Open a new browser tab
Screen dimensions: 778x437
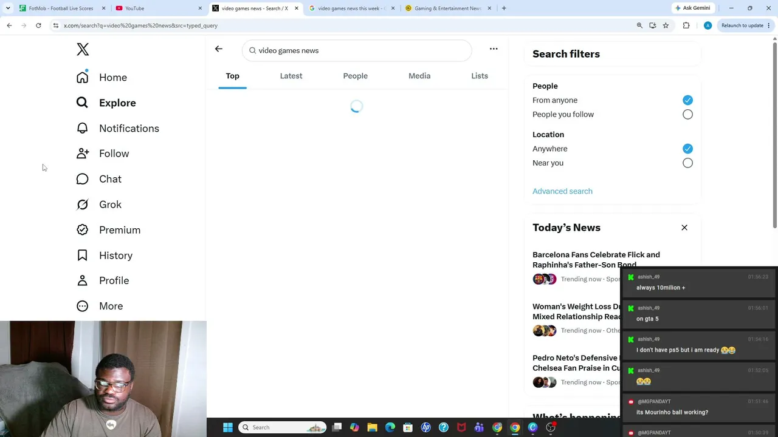(x=504, y=8)
